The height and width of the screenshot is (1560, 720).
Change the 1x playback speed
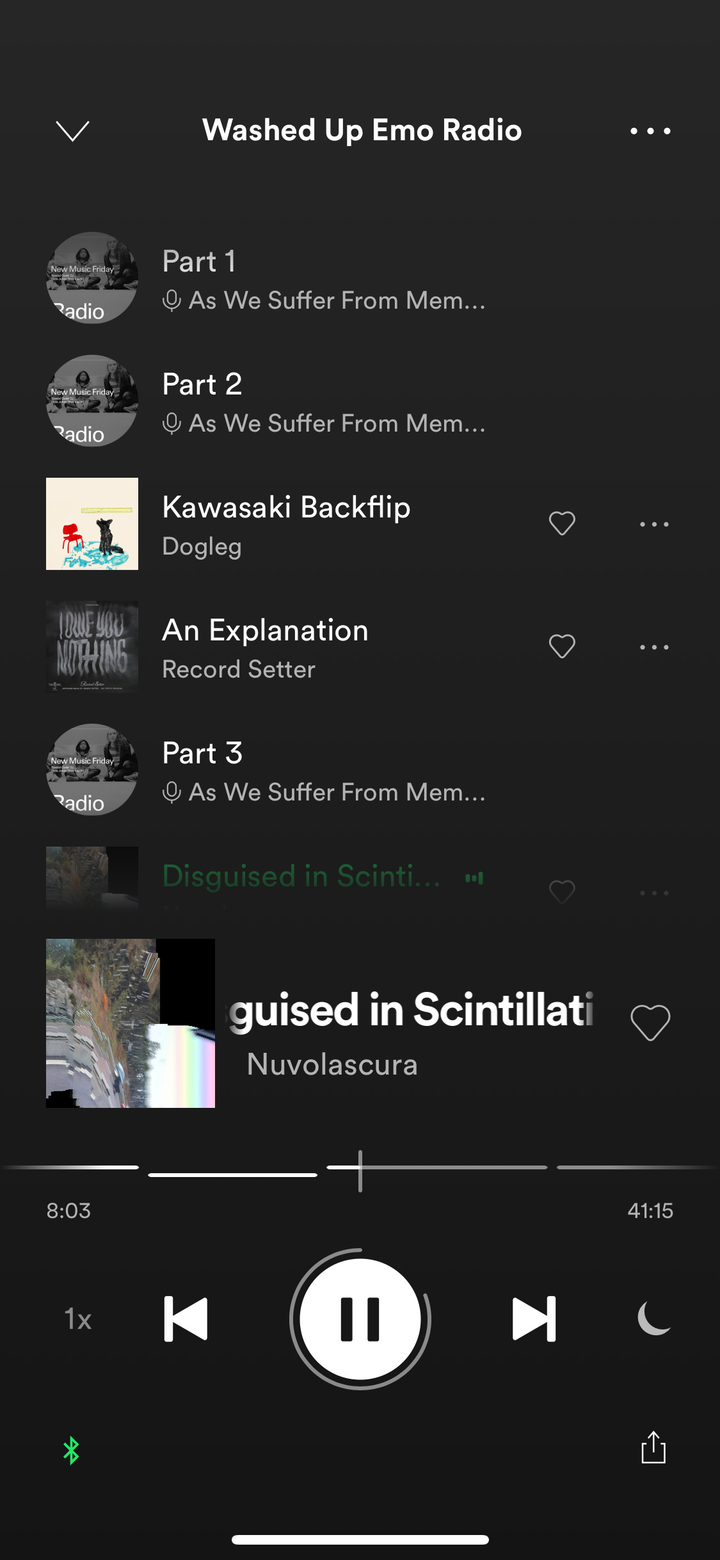78,1319
